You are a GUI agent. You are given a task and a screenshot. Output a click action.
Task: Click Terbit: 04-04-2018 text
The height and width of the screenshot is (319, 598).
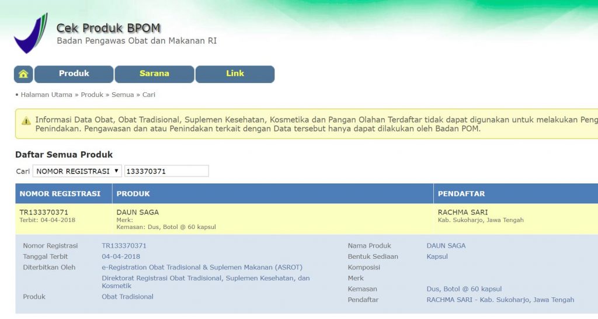click(47, 220)
